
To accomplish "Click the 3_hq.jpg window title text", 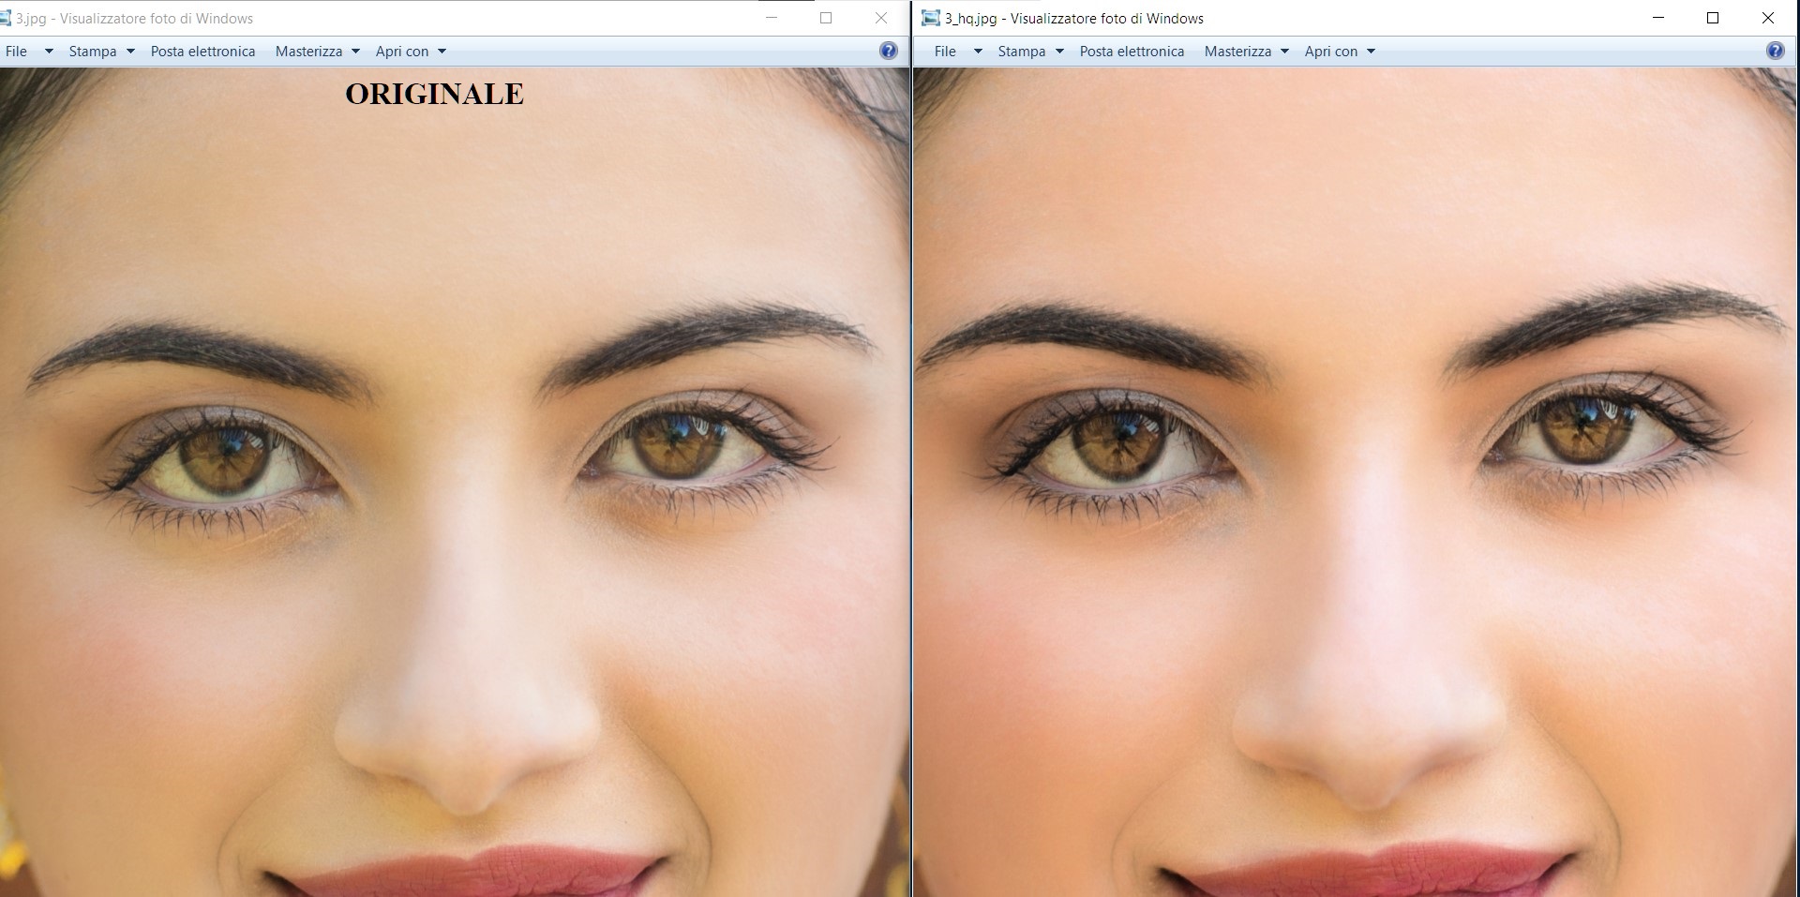I will [1073, 19].
